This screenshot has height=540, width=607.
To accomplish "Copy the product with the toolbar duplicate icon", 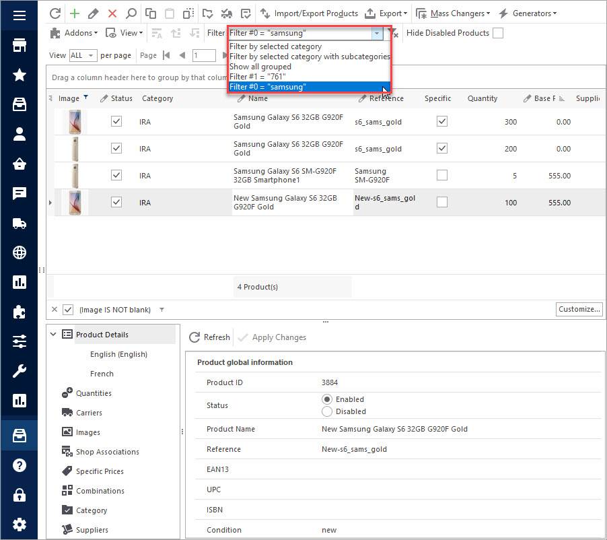I will click(x=151, y=13).
